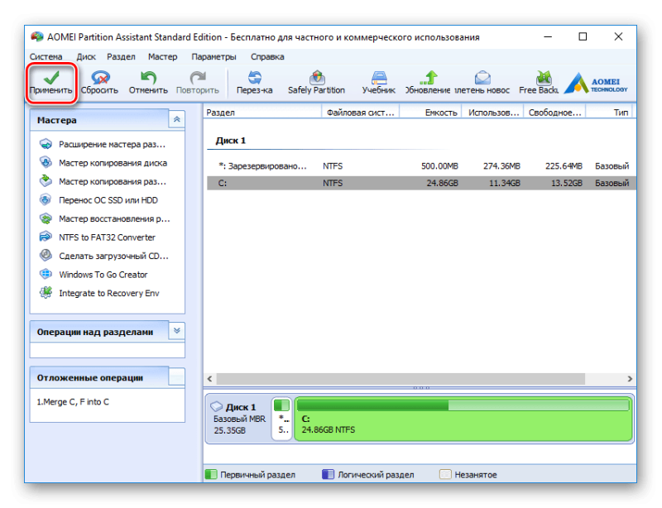Viewport: 662px width, 508px height.
Task: Expand Операции над разделами panel
Action: (x=177, y=331)
